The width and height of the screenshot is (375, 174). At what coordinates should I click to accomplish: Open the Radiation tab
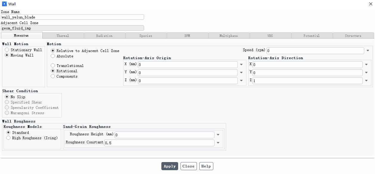point(104,36)
